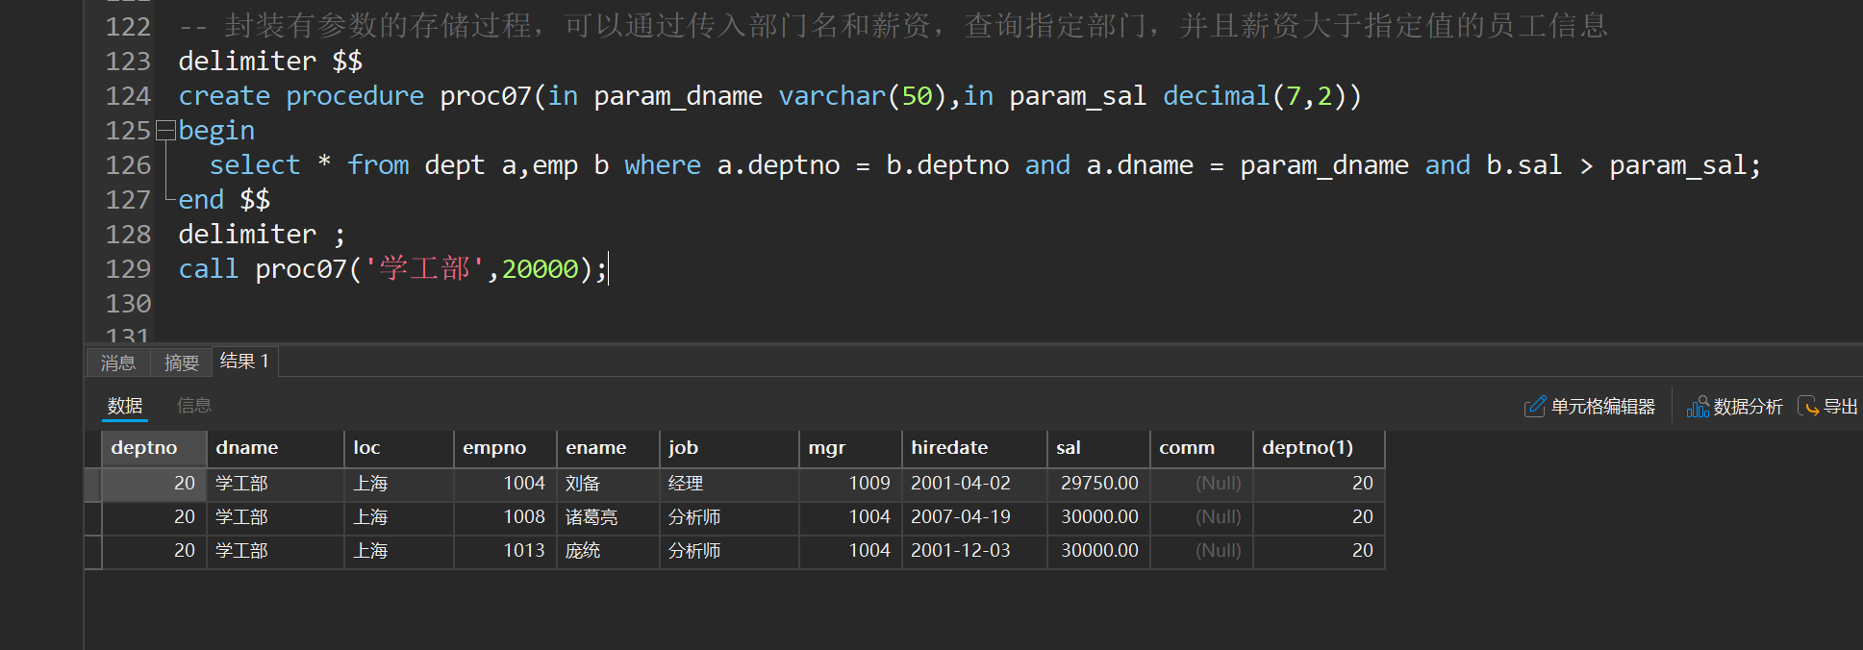Open the 消息 tab
The height and width of the screenshot is (650, 1863).
click(118, 362)
